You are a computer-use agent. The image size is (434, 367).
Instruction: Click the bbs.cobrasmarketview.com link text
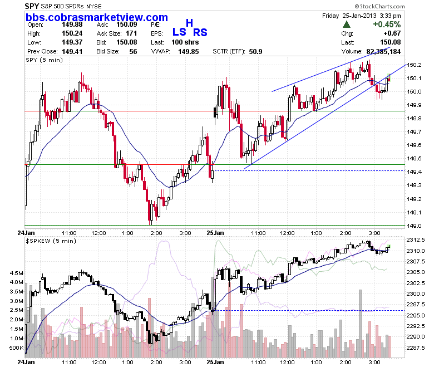(x=97, y=17)
